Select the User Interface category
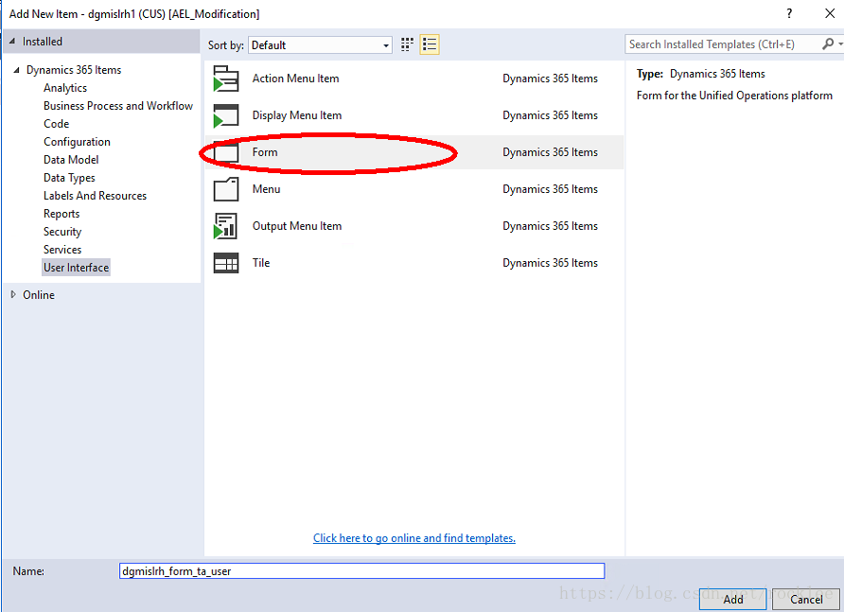844x612 pixels. pos(76,268)
